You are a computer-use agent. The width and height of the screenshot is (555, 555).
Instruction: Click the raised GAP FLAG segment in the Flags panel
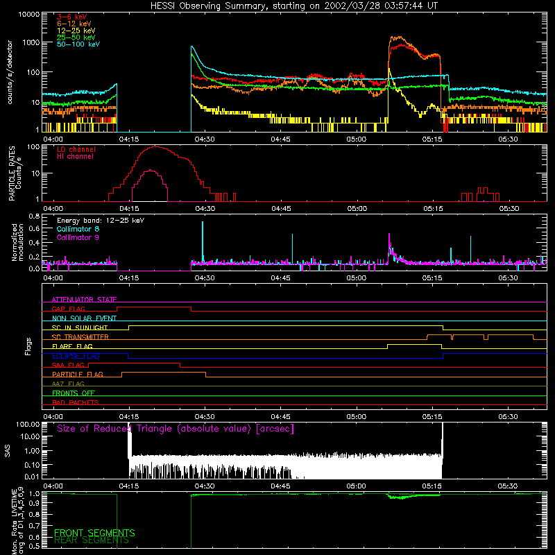pyautogui.click(x=154, y=307)
